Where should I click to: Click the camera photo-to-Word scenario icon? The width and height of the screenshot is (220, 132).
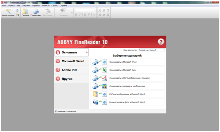point(100,102)
